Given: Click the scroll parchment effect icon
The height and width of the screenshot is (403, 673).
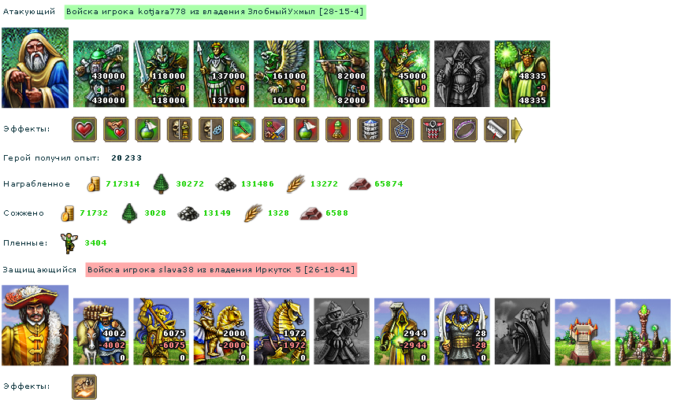Looking at the screenshot, I should point(496,129).
